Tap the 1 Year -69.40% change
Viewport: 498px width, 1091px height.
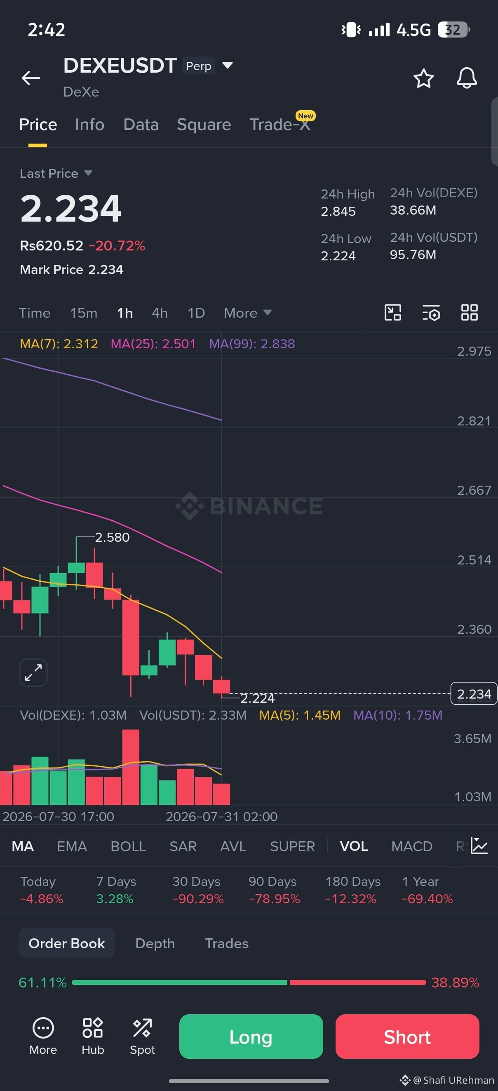427,890
